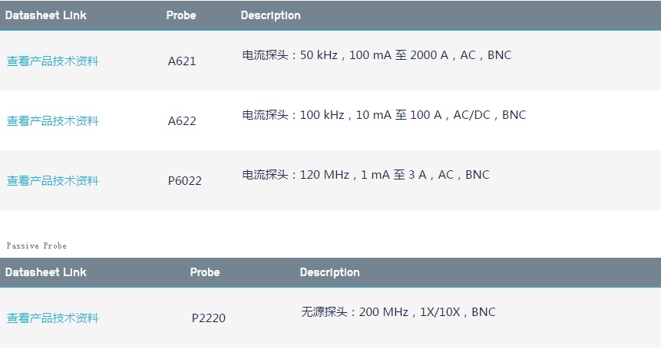Click the A622 probe name

(x=182, y=121)
